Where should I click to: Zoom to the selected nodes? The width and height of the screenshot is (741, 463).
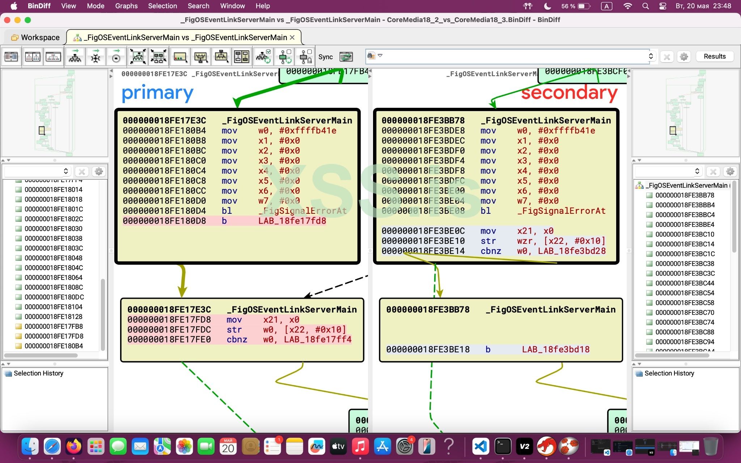159,57
